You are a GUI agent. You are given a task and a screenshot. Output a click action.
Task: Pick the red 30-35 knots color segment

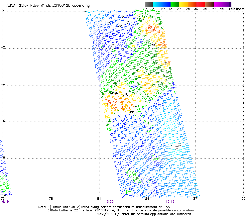click(201, 4)
